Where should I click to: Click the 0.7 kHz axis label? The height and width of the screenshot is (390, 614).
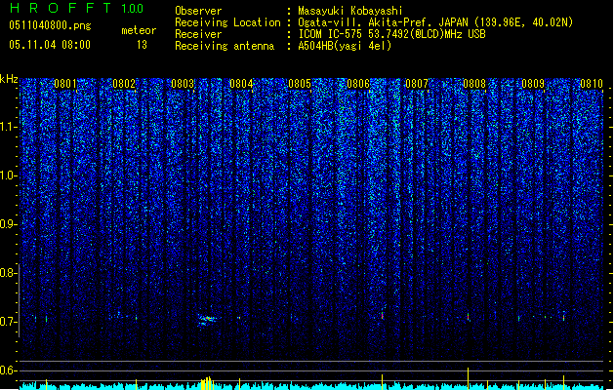point(9,322)
